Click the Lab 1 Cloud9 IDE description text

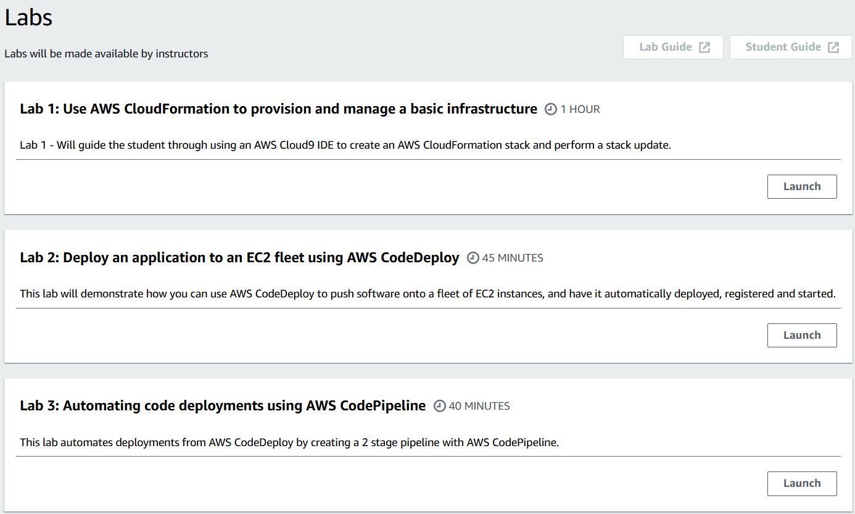(x=345, y=146)
